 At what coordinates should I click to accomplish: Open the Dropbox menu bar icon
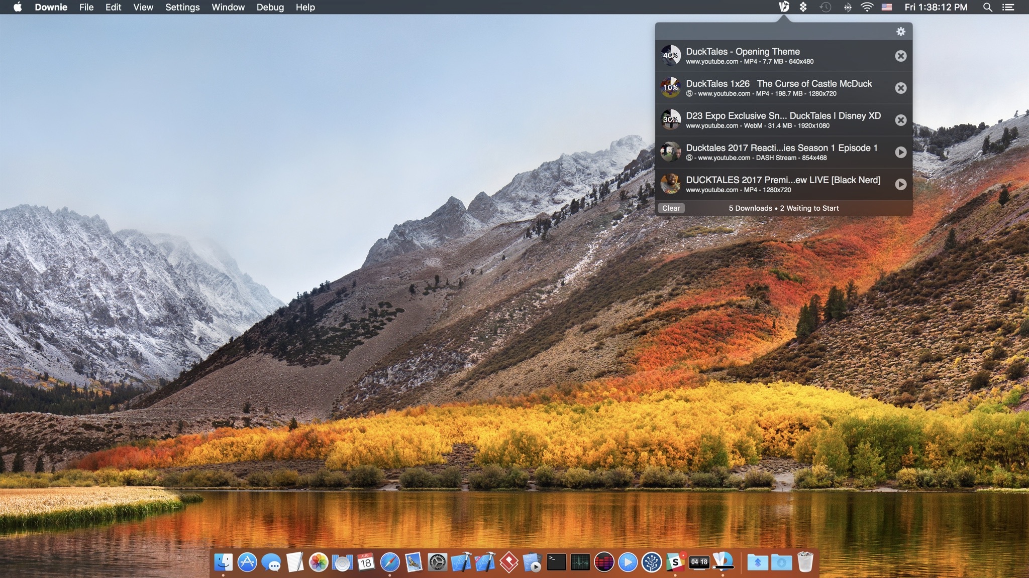tap(803, 7)
